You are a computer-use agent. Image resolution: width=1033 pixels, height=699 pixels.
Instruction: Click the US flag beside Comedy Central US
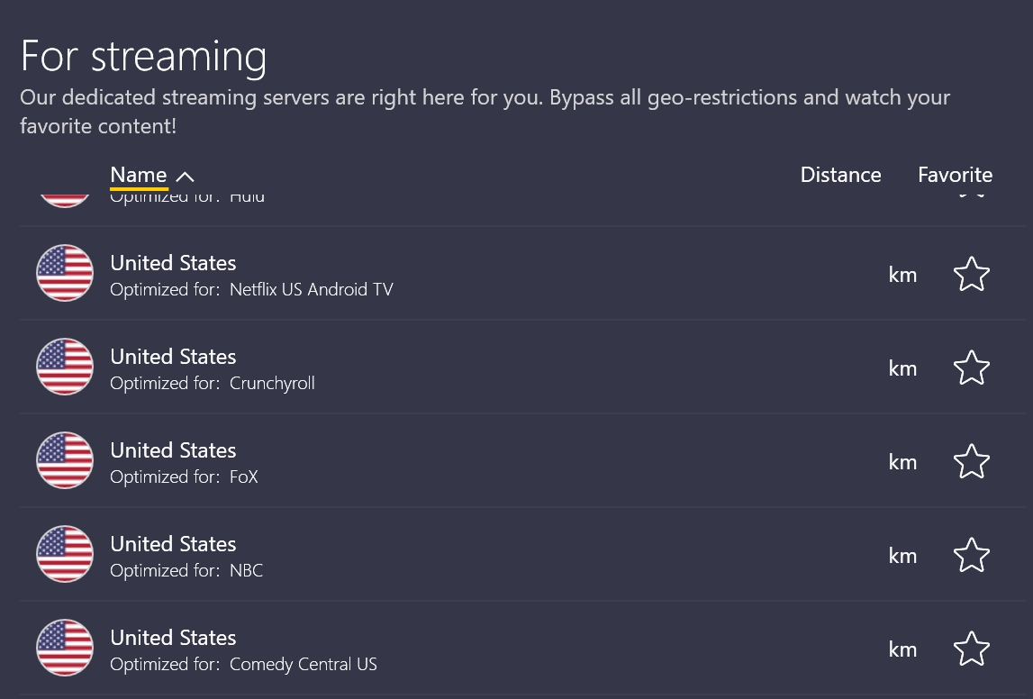(x=65, y=648)
